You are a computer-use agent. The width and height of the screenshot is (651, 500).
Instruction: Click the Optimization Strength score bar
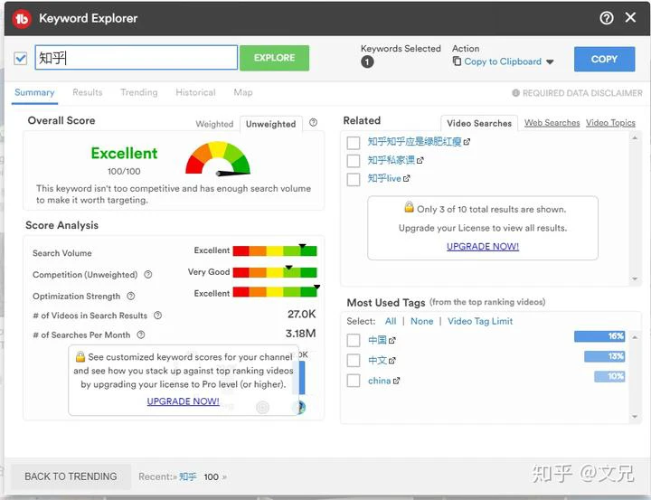pyautogui.click(x=275, y=292)
